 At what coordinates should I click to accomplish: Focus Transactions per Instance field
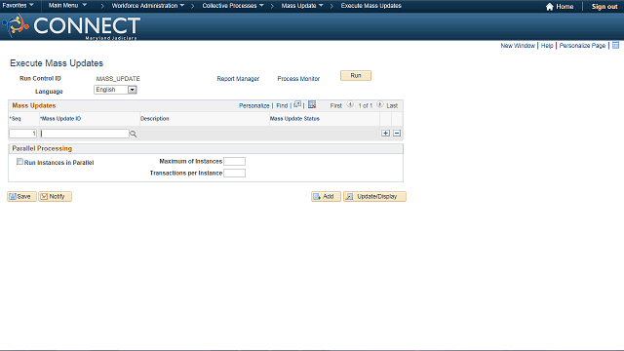[x=234, y=174]
